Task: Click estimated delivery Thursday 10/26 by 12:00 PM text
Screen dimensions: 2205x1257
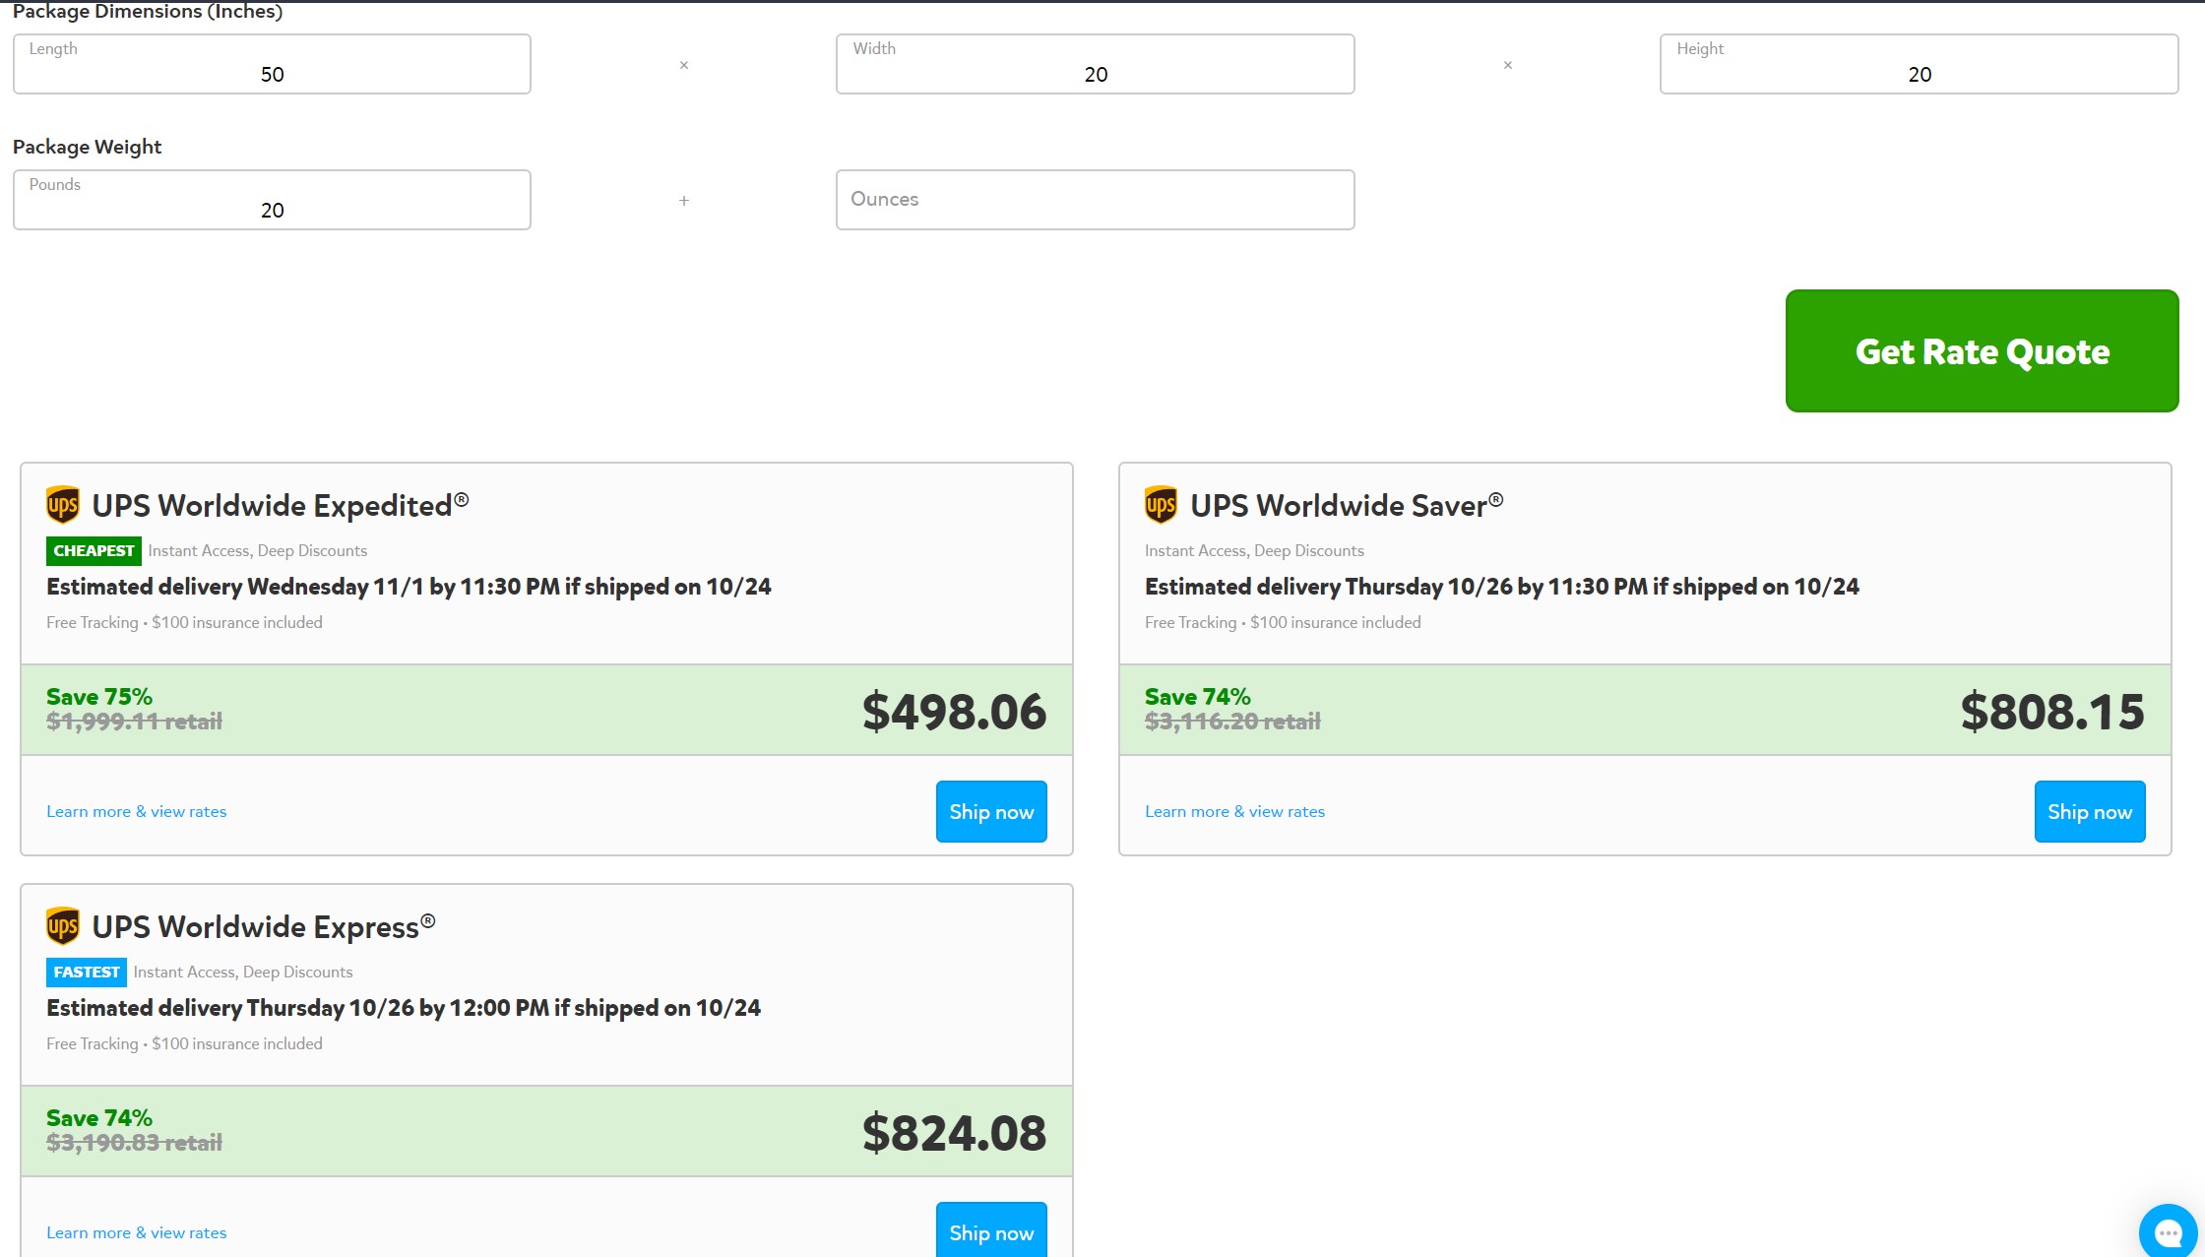Action: coord(404,1008)
